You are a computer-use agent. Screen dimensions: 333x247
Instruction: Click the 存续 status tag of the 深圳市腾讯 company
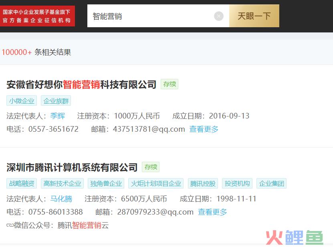click(151, 167)
